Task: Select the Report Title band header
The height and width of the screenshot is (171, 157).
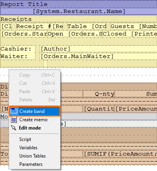Action: pos(79,4)
